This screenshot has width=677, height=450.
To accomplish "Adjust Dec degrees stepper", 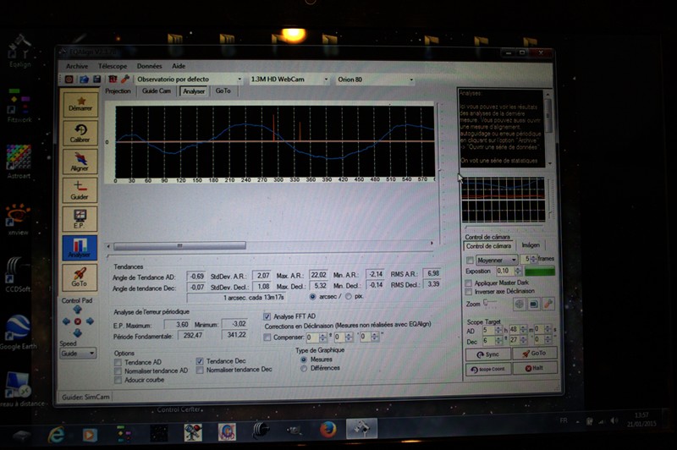I will point(498,340).
